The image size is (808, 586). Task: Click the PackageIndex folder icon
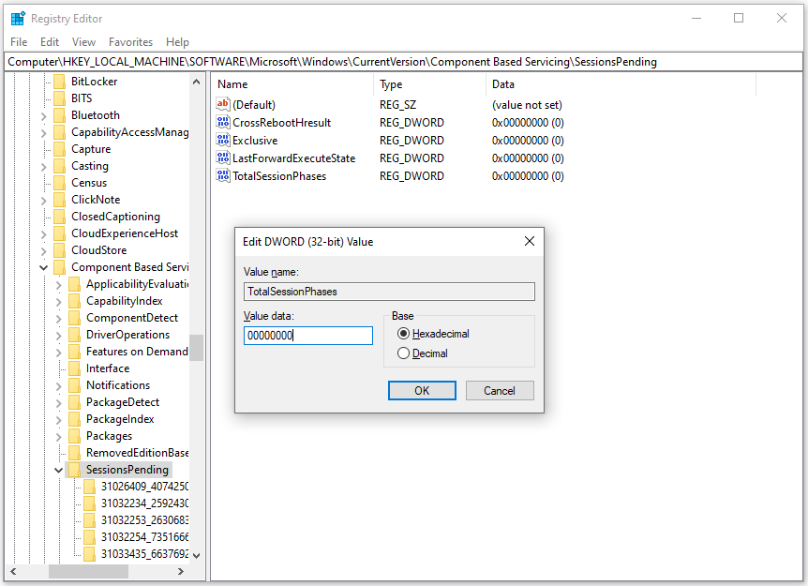point(75,419)
